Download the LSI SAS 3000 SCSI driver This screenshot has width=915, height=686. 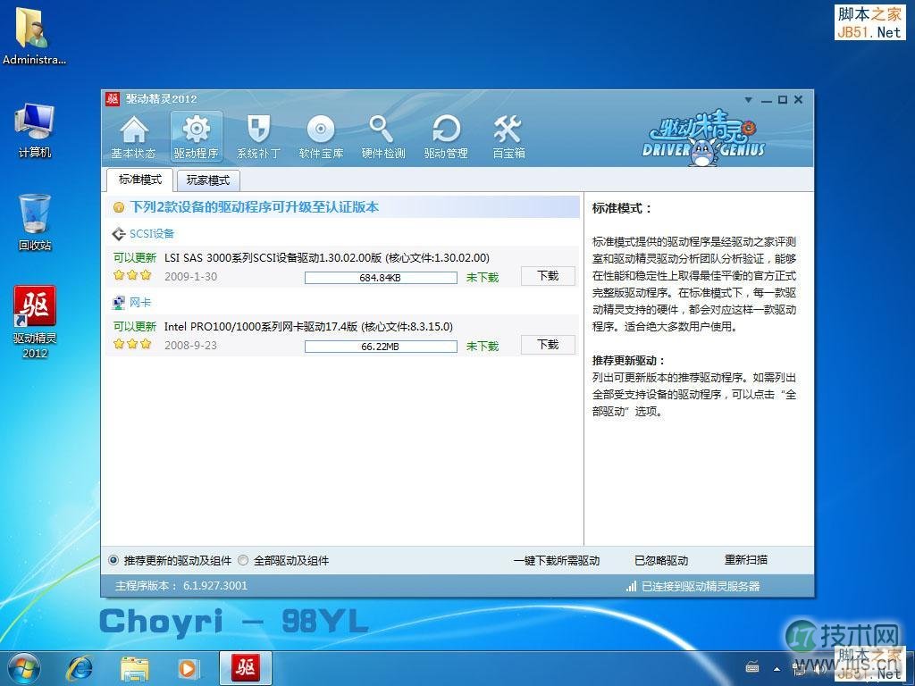[547, 276]
